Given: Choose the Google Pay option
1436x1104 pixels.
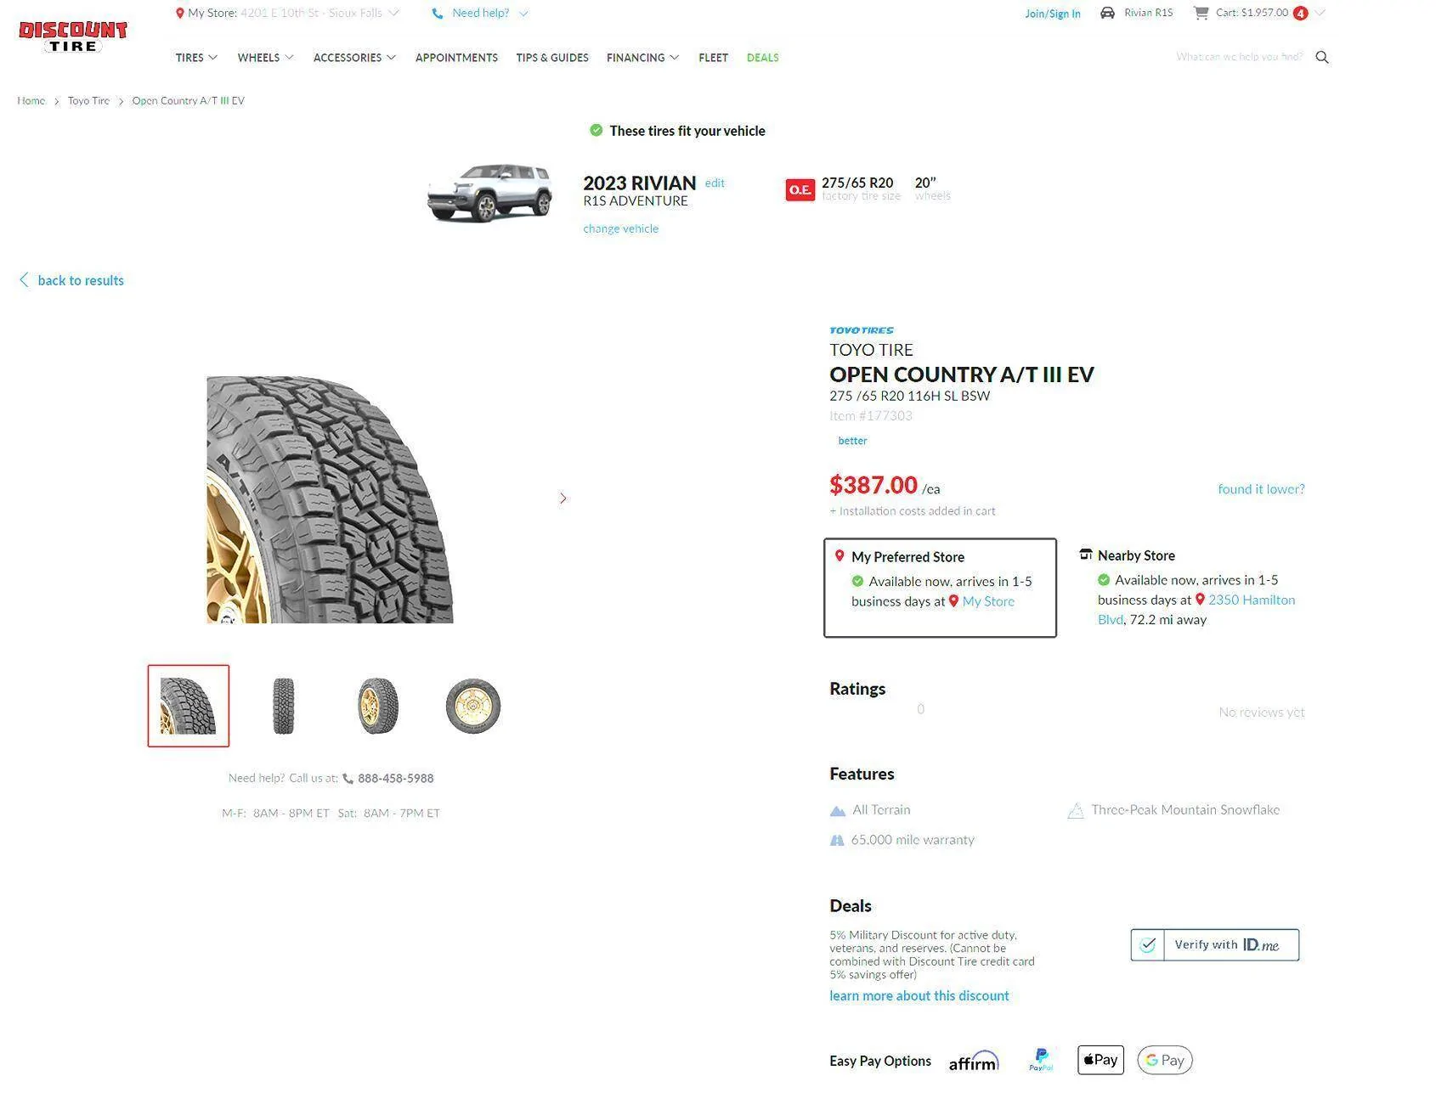Looking at the screenshot, I should pos(1164,1060).
